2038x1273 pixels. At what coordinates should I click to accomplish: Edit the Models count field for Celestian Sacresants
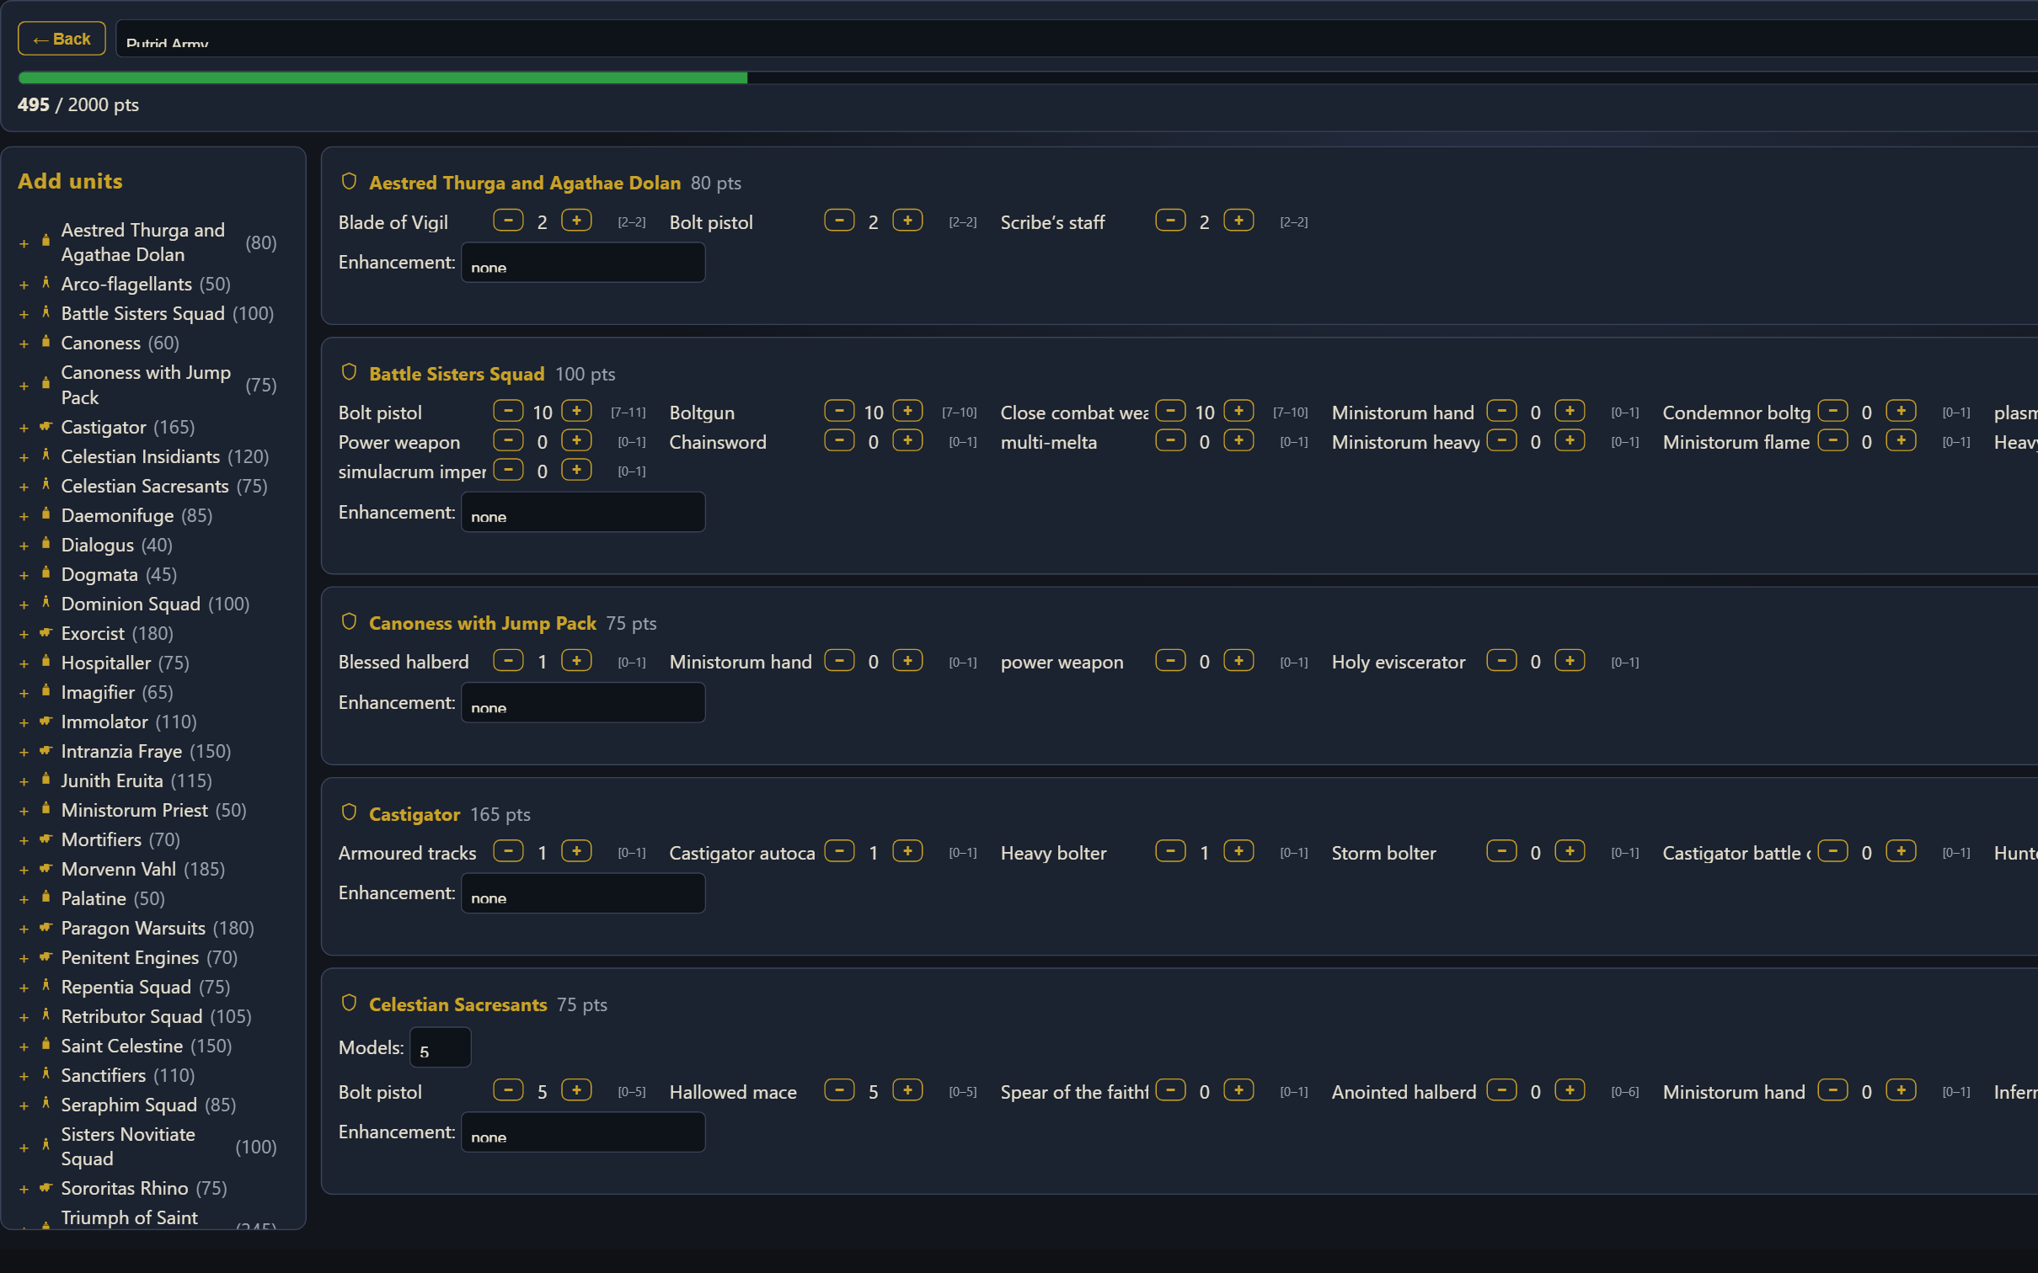click(x=440, y=1048)
